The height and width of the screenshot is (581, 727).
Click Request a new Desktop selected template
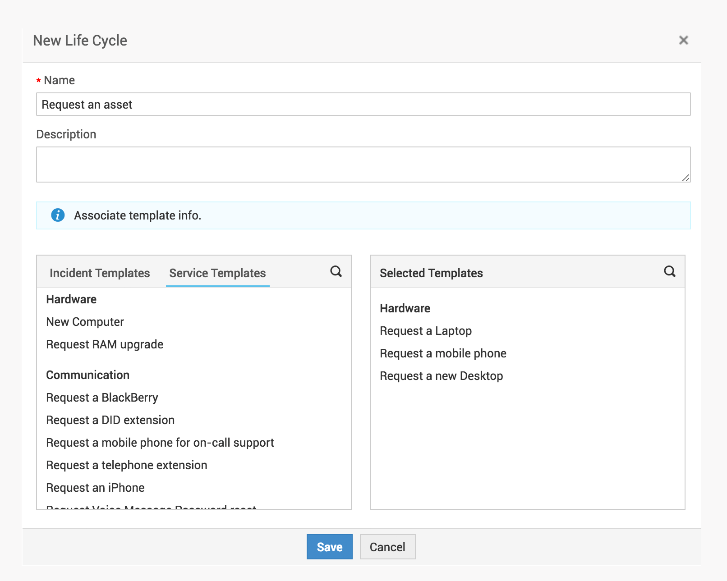point(441,376)
